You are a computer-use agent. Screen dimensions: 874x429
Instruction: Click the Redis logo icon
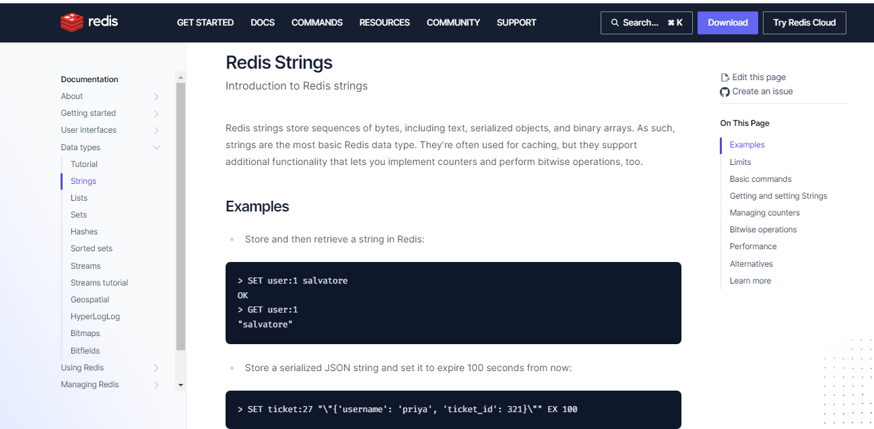click(x=71, y=22)
